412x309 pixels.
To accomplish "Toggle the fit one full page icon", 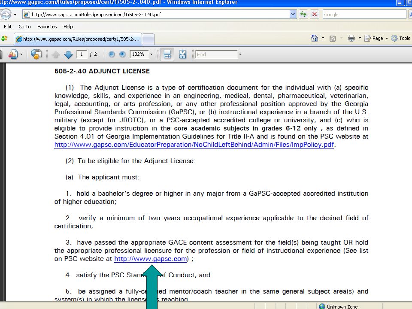I will pyautogui.click(x=182, y=55).
